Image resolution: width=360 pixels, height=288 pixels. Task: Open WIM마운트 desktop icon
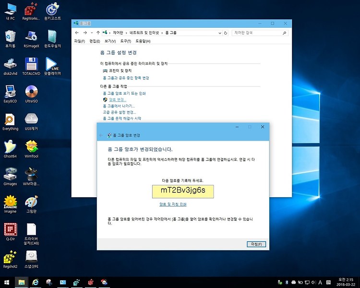(x=32, y=177)
